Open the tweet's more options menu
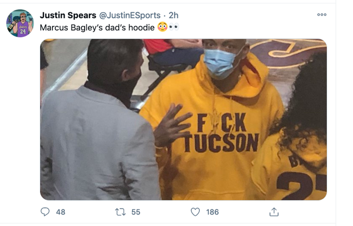353x226 pixels. pos(321,14)
